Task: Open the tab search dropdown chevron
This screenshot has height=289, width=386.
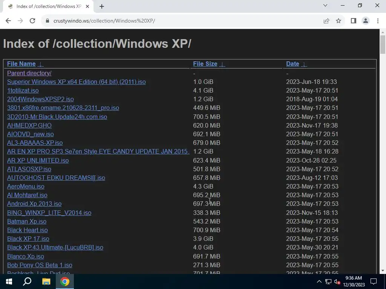Action: [x=325, y=5]
